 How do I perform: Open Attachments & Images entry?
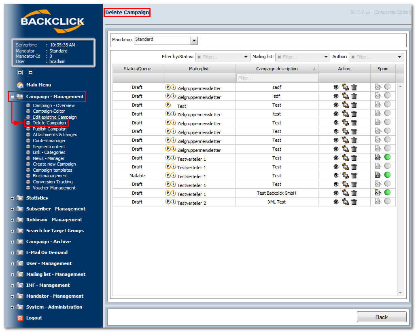(x=55, y=134)
